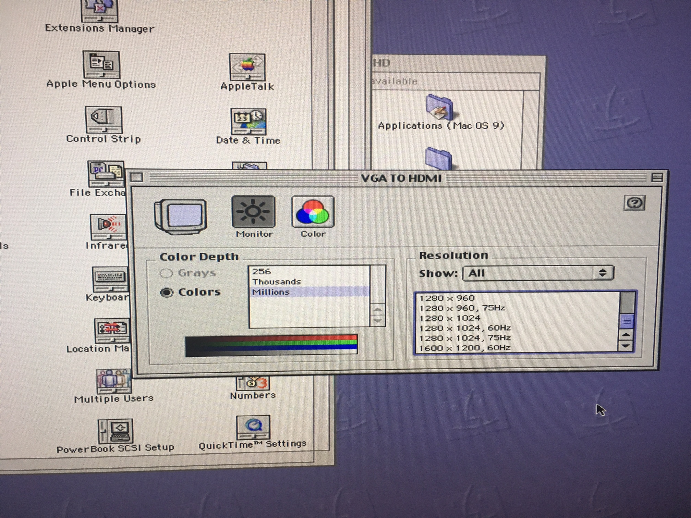Image resolution: width=691 pixels, height=518 pixels.
Task: Click the VGA TO HDMI window close box
Action: click(x=137, y=177)
